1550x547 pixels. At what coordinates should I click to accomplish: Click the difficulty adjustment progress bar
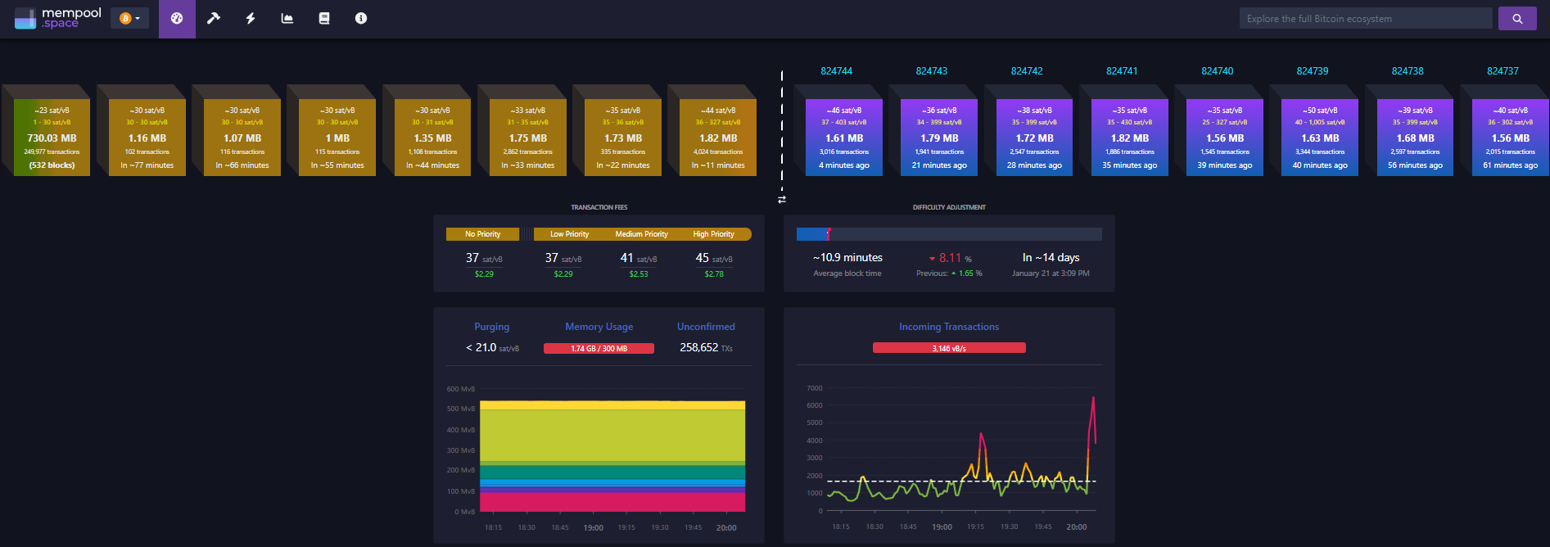(949, 234)
